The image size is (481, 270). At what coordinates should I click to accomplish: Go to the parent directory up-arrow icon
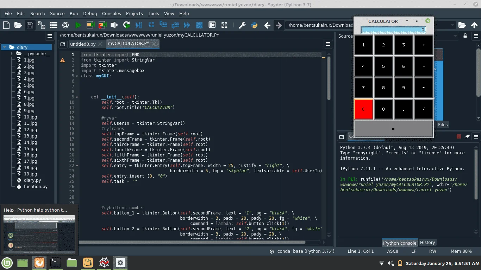click(474, 25)
